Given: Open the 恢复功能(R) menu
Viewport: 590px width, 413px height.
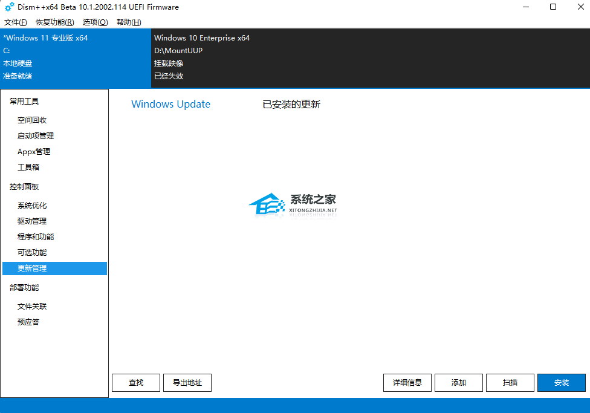Looking at the screenshot, I should click(x=54, y=22).
